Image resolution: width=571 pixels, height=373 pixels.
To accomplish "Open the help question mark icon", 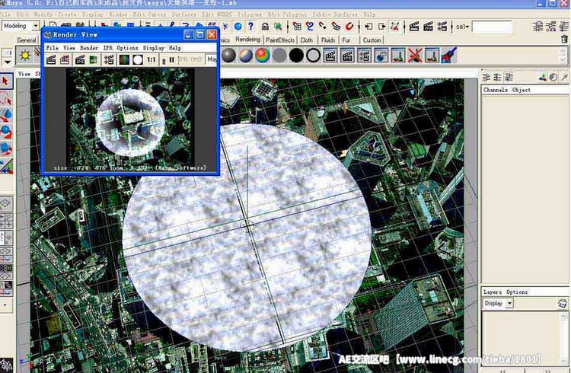I will click(250, 26).
